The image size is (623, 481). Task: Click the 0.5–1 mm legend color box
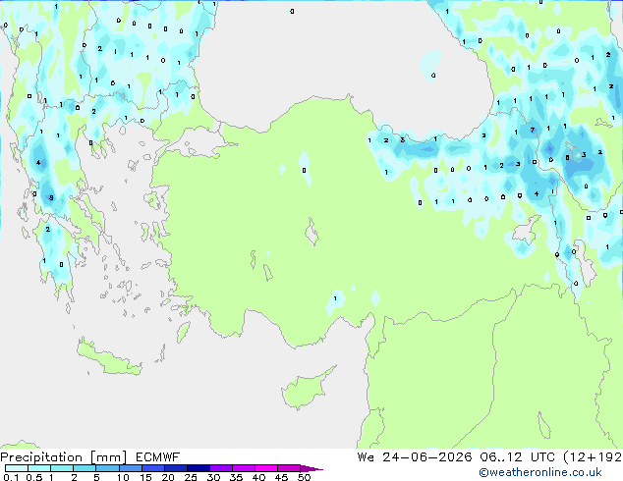39,468
